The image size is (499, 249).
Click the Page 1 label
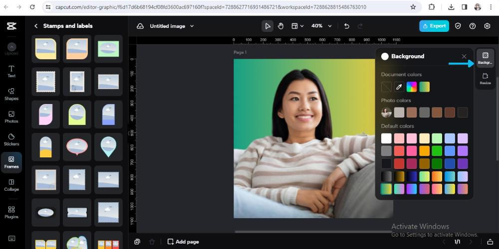coord(241,52)
